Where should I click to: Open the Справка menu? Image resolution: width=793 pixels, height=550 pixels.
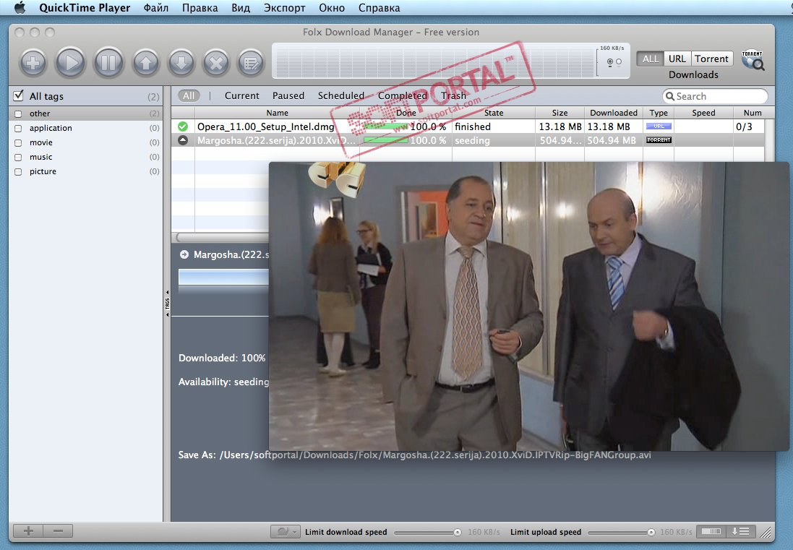tap(379, 8)
